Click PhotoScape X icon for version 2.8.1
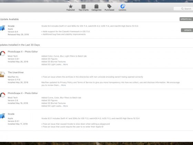 [2, 54]
